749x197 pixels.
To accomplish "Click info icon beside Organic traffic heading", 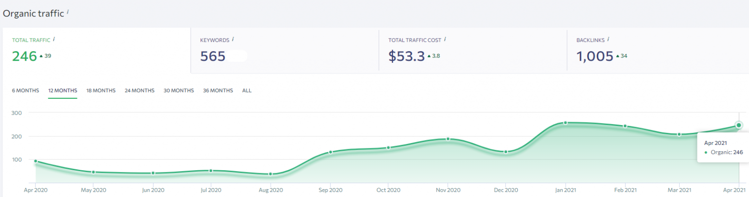I will coord(68,12).
